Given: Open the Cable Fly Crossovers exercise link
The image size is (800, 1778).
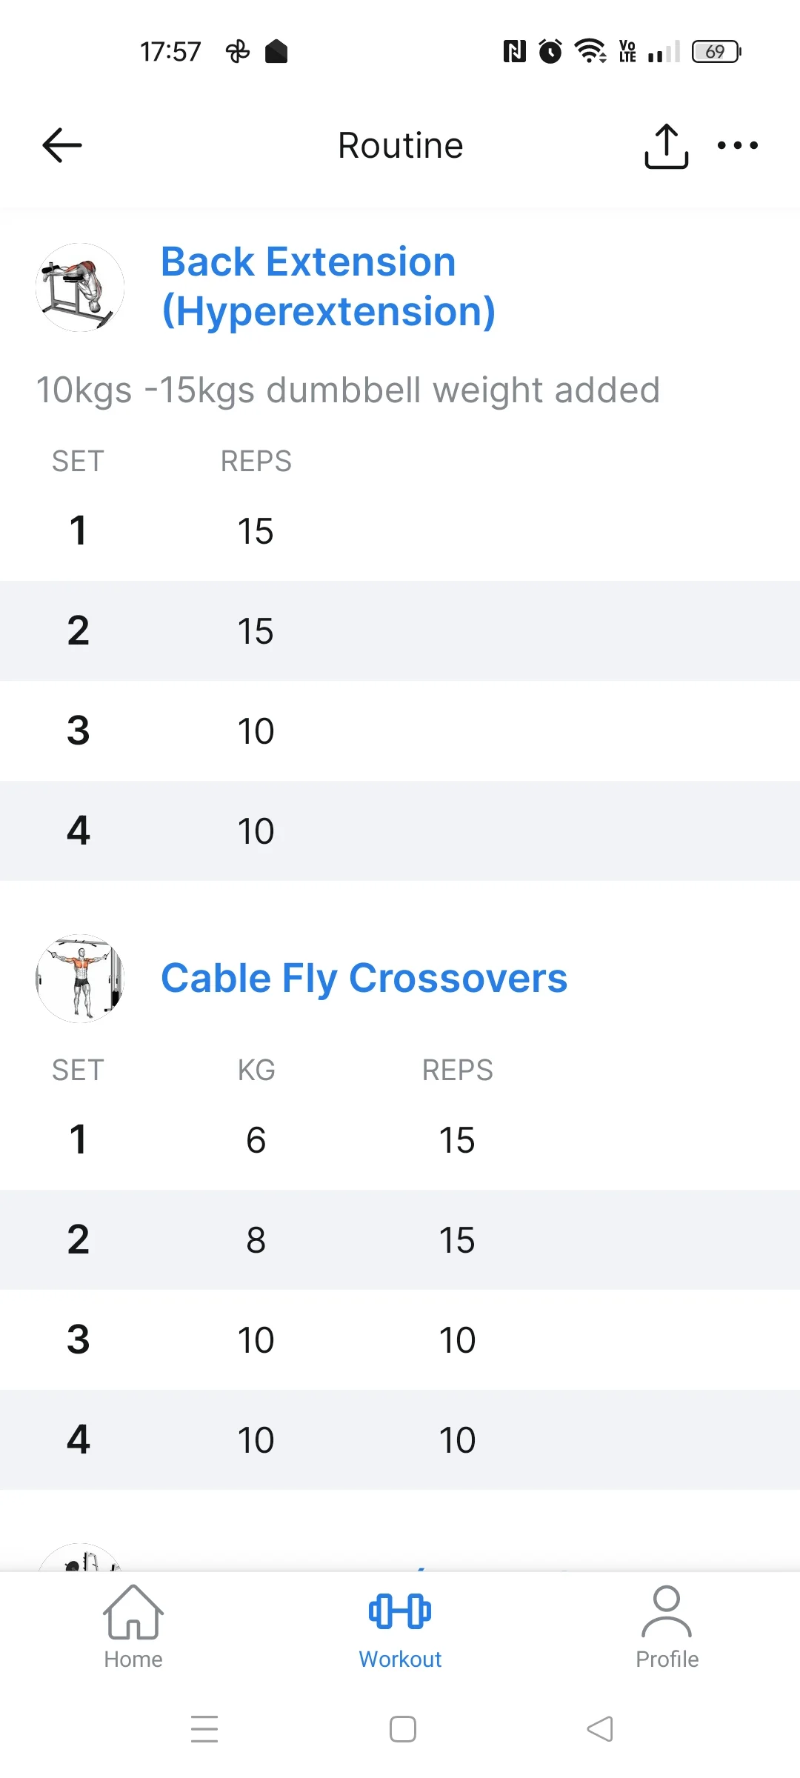Looking at the screenshot, I should coord(364,978).
